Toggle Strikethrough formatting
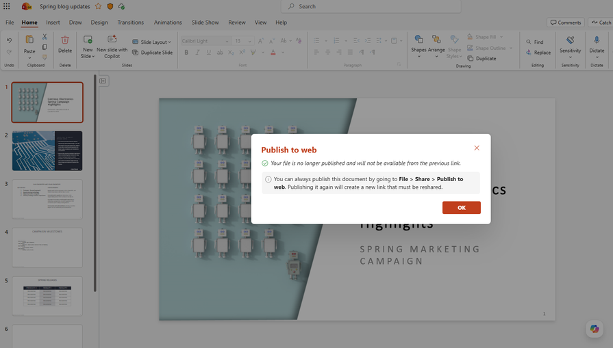 (x=220, y=52)
